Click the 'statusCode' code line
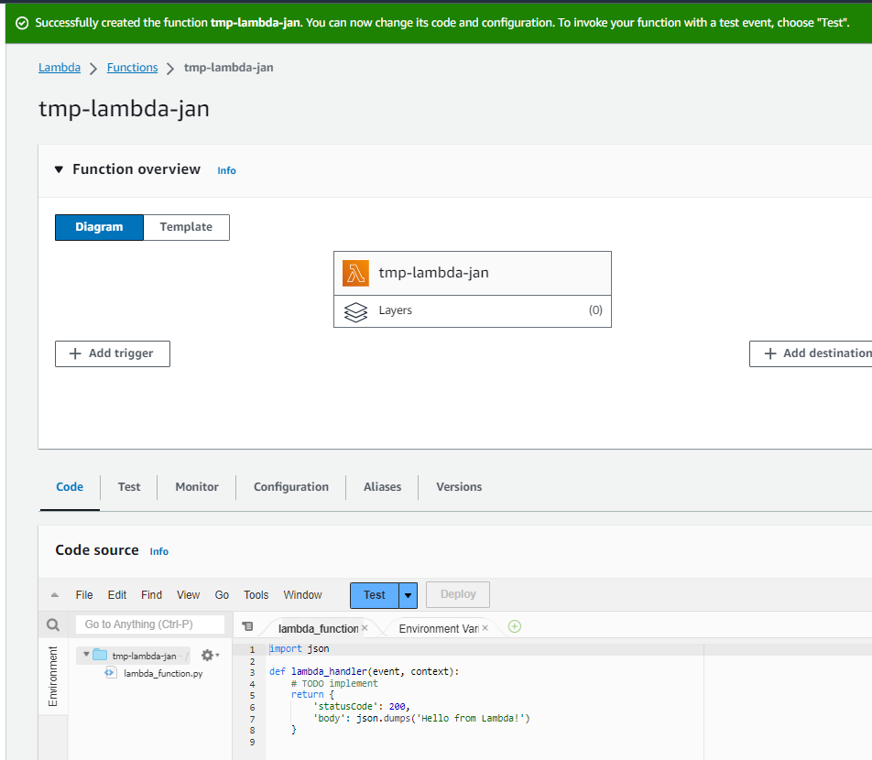This screenshot has height=760, width=872. [362, 707]
